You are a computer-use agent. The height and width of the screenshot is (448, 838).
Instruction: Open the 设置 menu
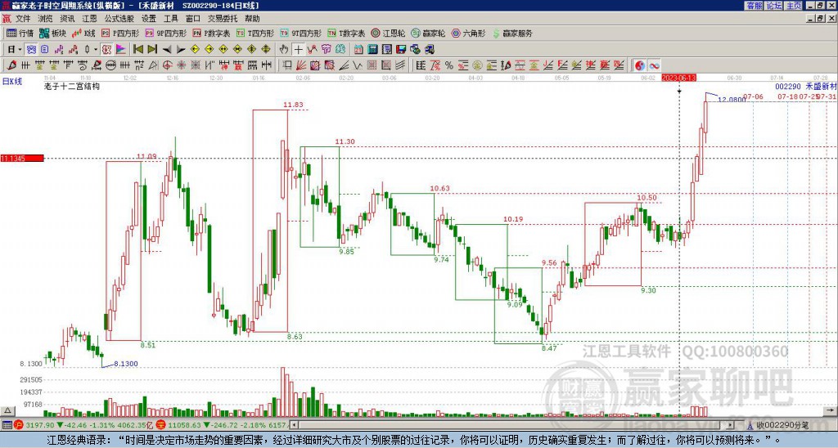point(149,19)
